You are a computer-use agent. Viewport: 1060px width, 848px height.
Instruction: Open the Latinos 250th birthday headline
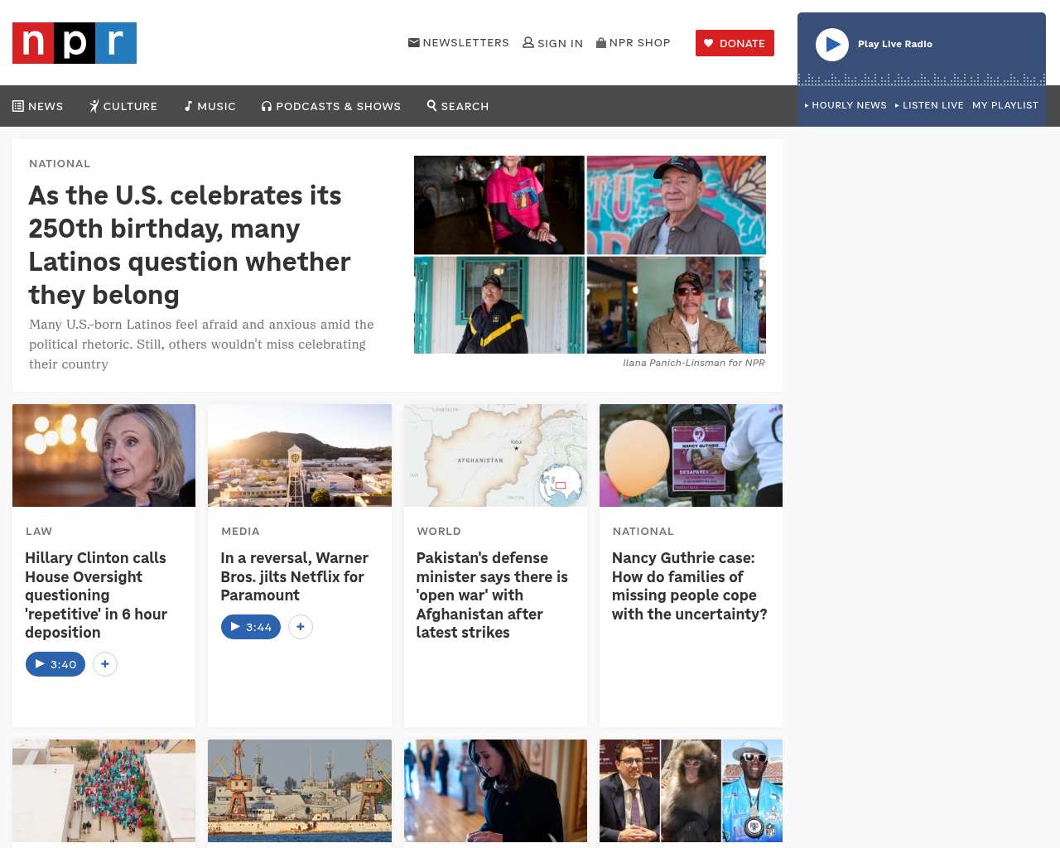(190, 245)
